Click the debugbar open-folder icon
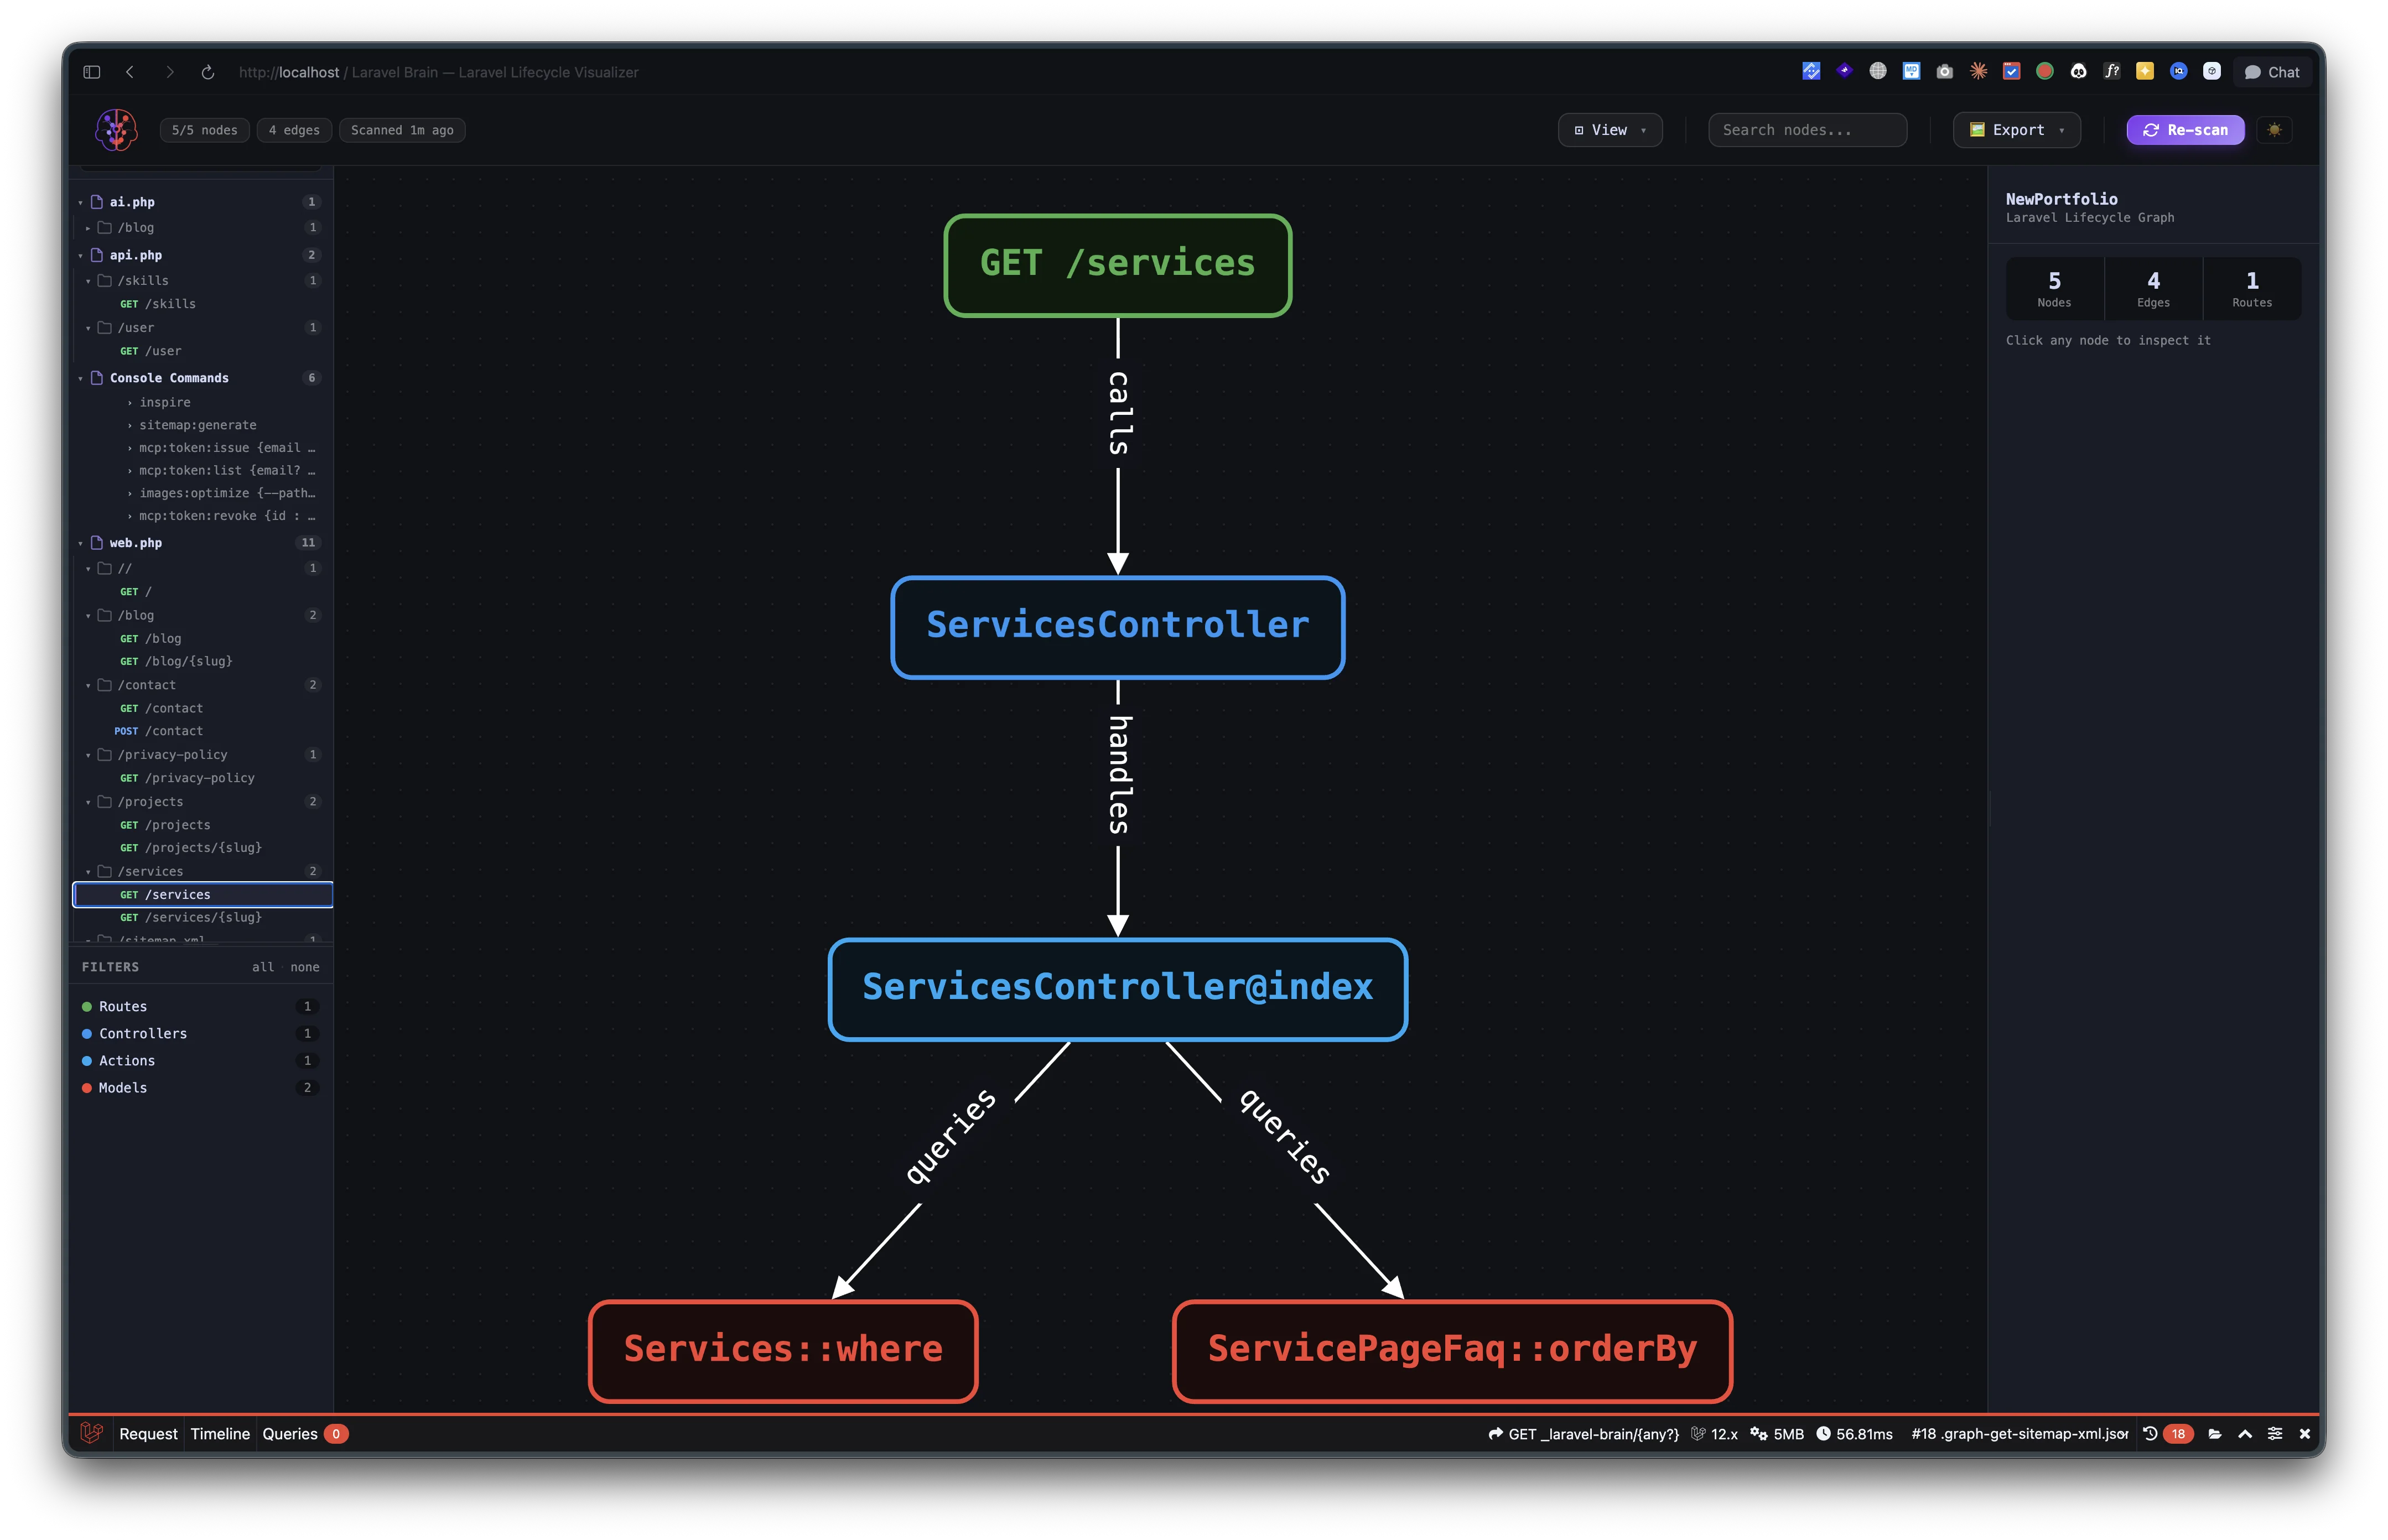The height and width of the screenshot is (1540, 2388). coord(2215,1433)
